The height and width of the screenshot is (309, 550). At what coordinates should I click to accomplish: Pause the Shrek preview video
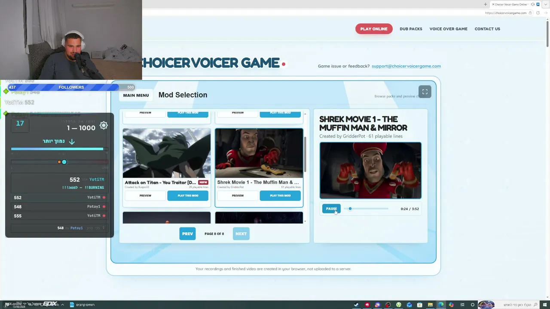(x=331, y=209)
